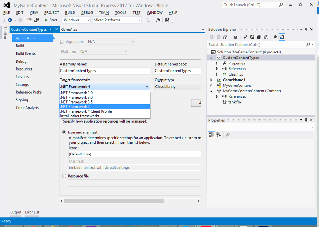Open the Mixed Platforms dropdown
319x227 pixels.
pos(140,20)
